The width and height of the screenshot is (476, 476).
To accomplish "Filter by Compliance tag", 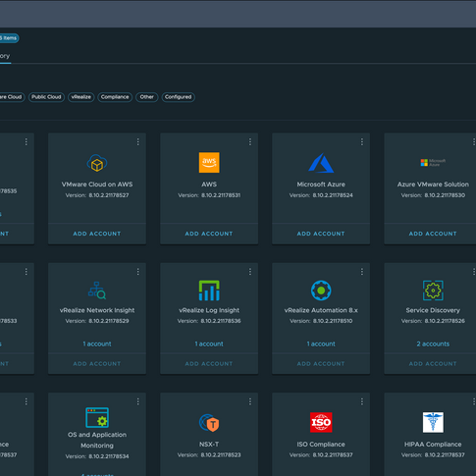I will [x=115, y=97].
